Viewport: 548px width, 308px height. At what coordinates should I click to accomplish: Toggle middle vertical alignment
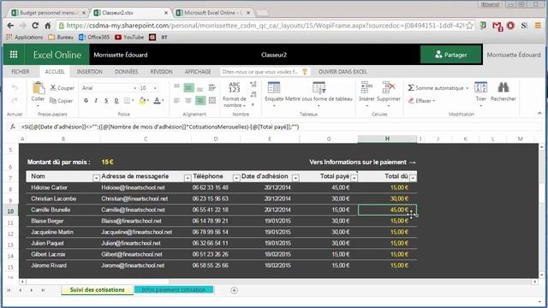click(188, 87)
